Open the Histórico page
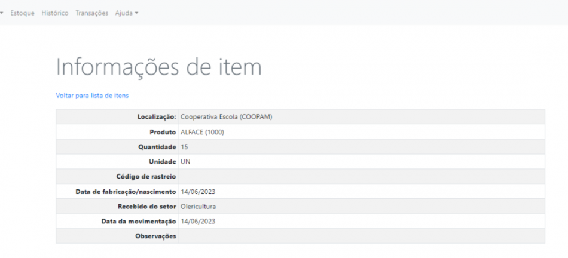 tap(54, 13)
